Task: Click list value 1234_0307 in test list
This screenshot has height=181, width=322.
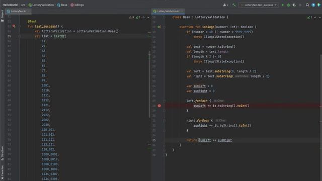Action: (x=50, y=174)
